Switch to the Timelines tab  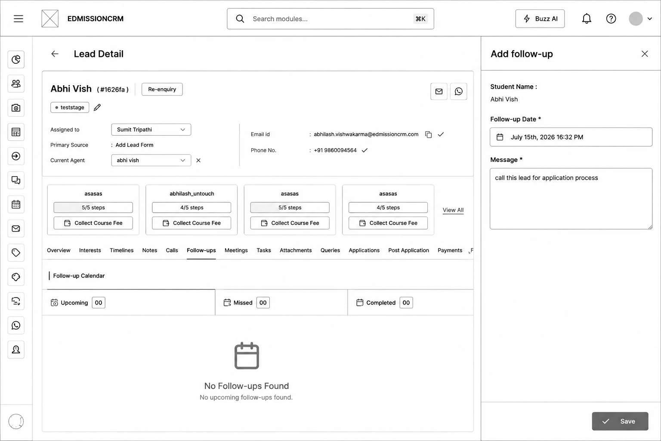(x=121, y=250)
